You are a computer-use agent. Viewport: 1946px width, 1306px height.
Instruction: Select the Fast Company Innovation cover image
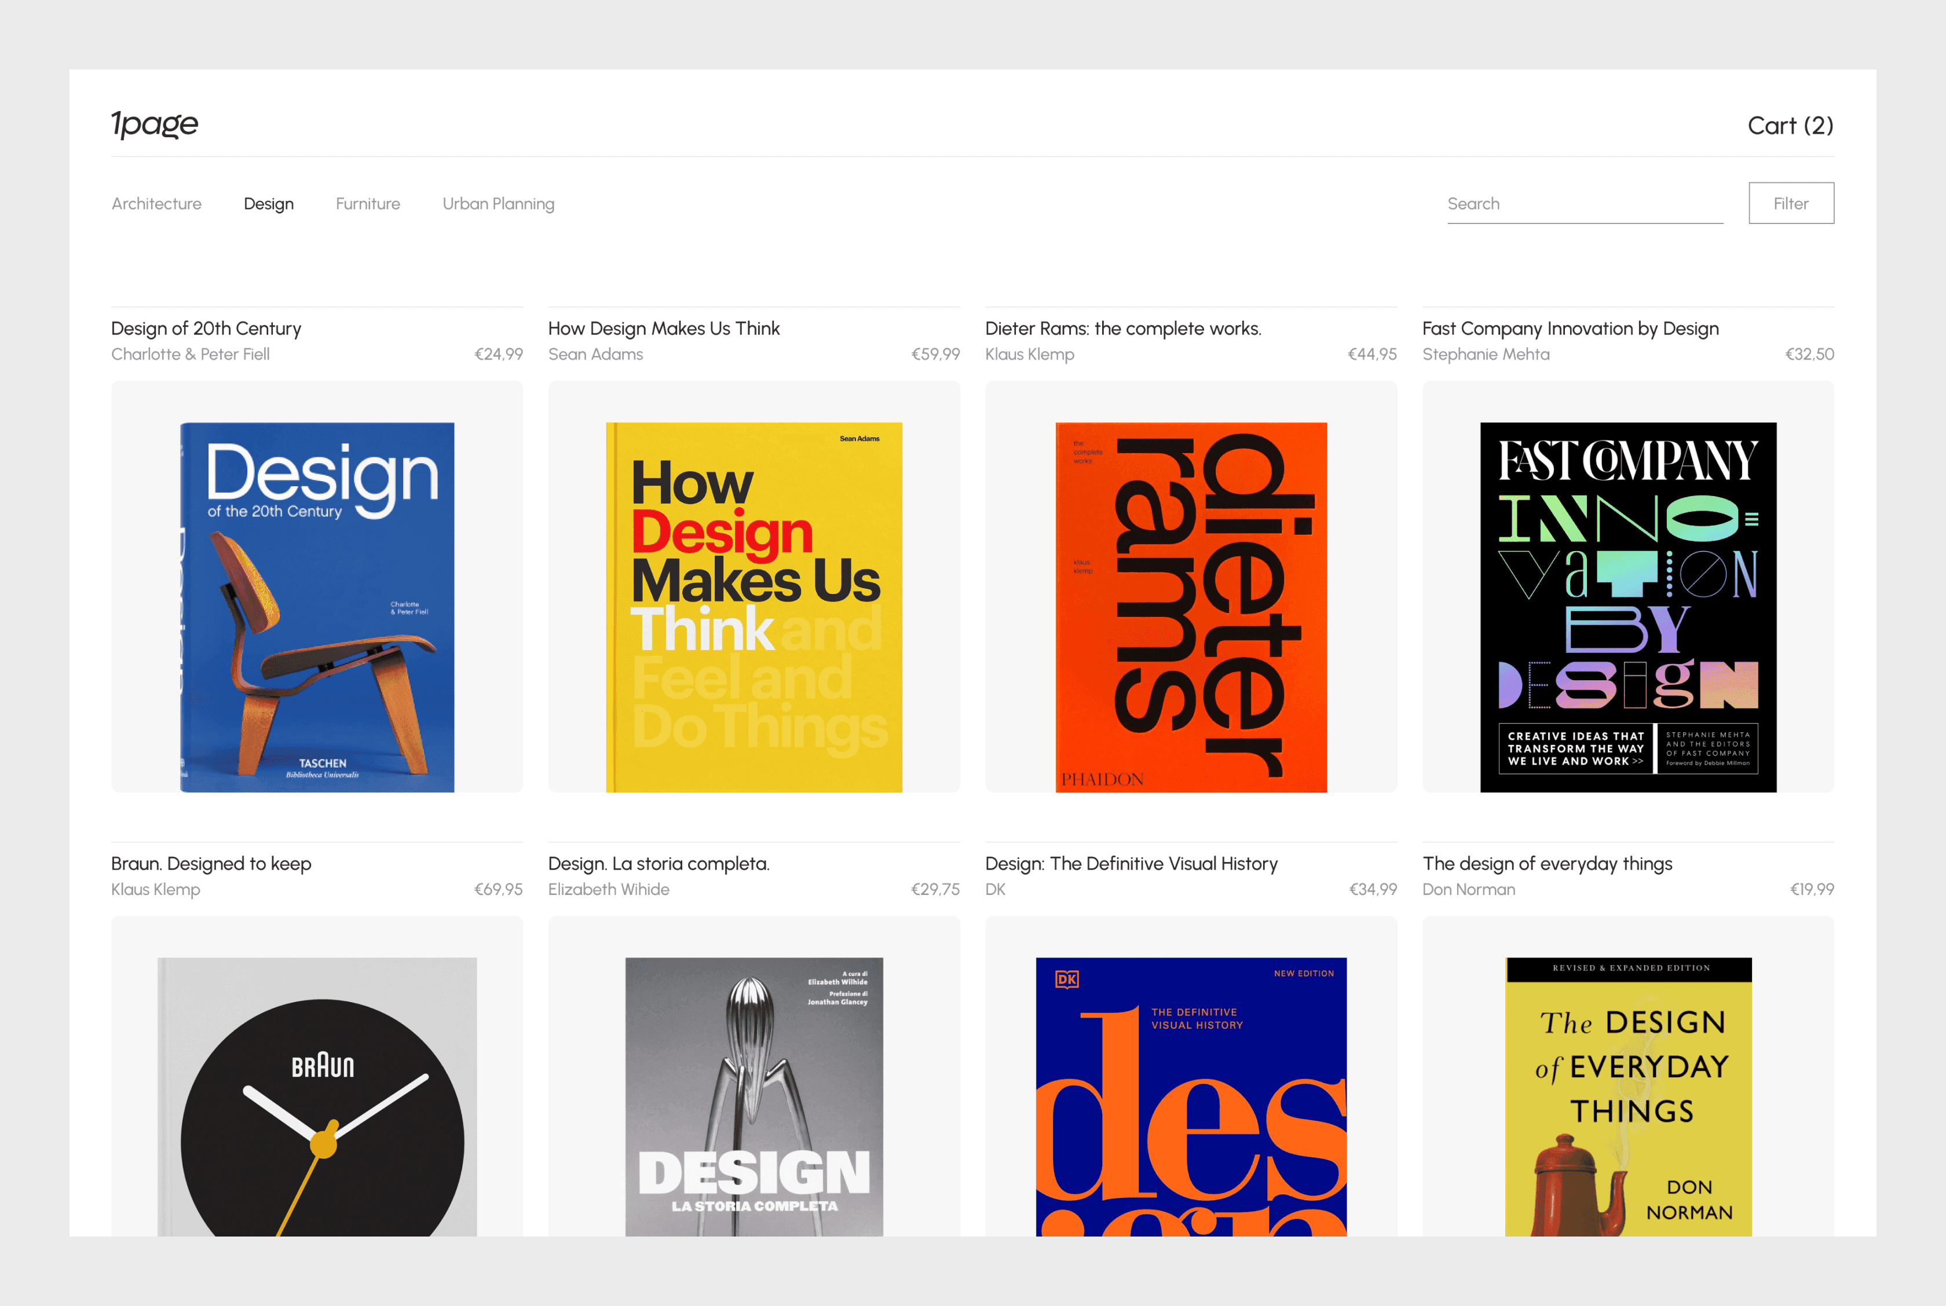1628,606
